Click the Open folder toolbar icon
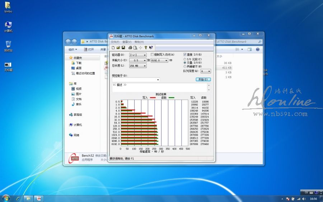The height and width of the screenshot is (202, 323). coord(118,47)
